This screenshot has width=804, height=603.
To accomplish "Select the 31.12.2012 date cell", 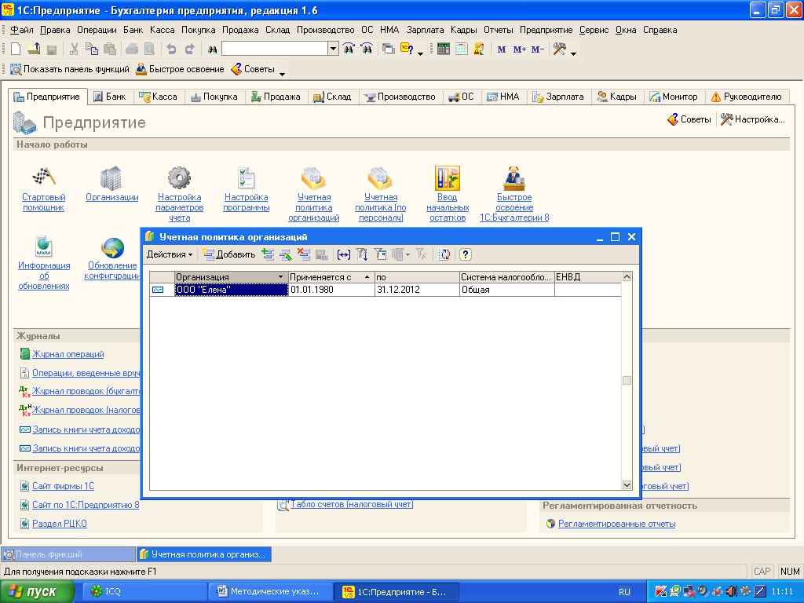I will pos(417,290).
